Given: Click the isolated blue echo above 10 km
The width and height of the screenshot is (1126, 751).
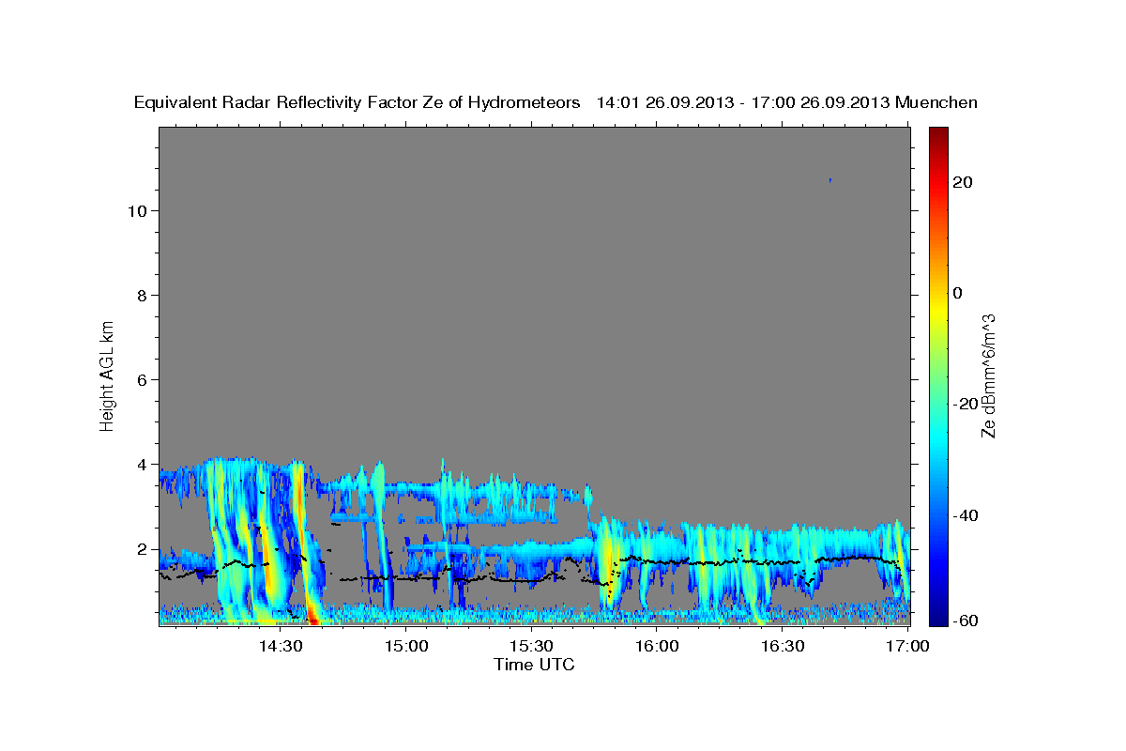Looking at the screenshot, I should click(830, 179).
